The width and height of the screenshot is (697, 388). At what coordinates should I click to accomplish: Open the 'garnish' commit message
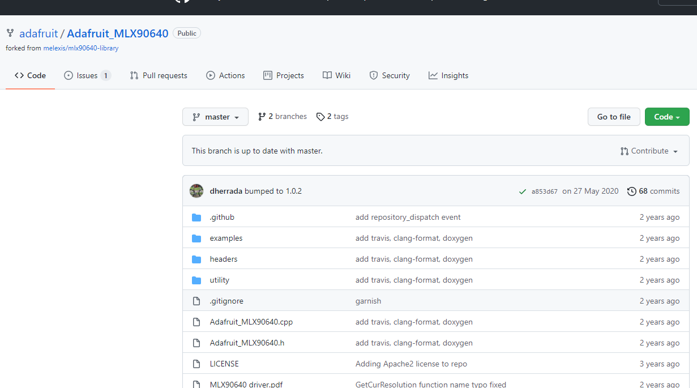point(368,301)
